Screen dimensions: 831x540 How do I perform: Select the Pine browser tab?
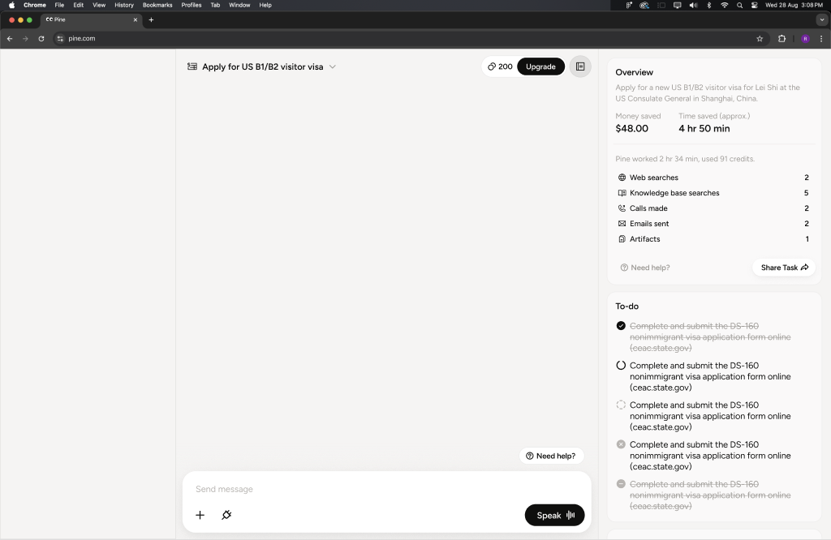click(x=91, y=19)
